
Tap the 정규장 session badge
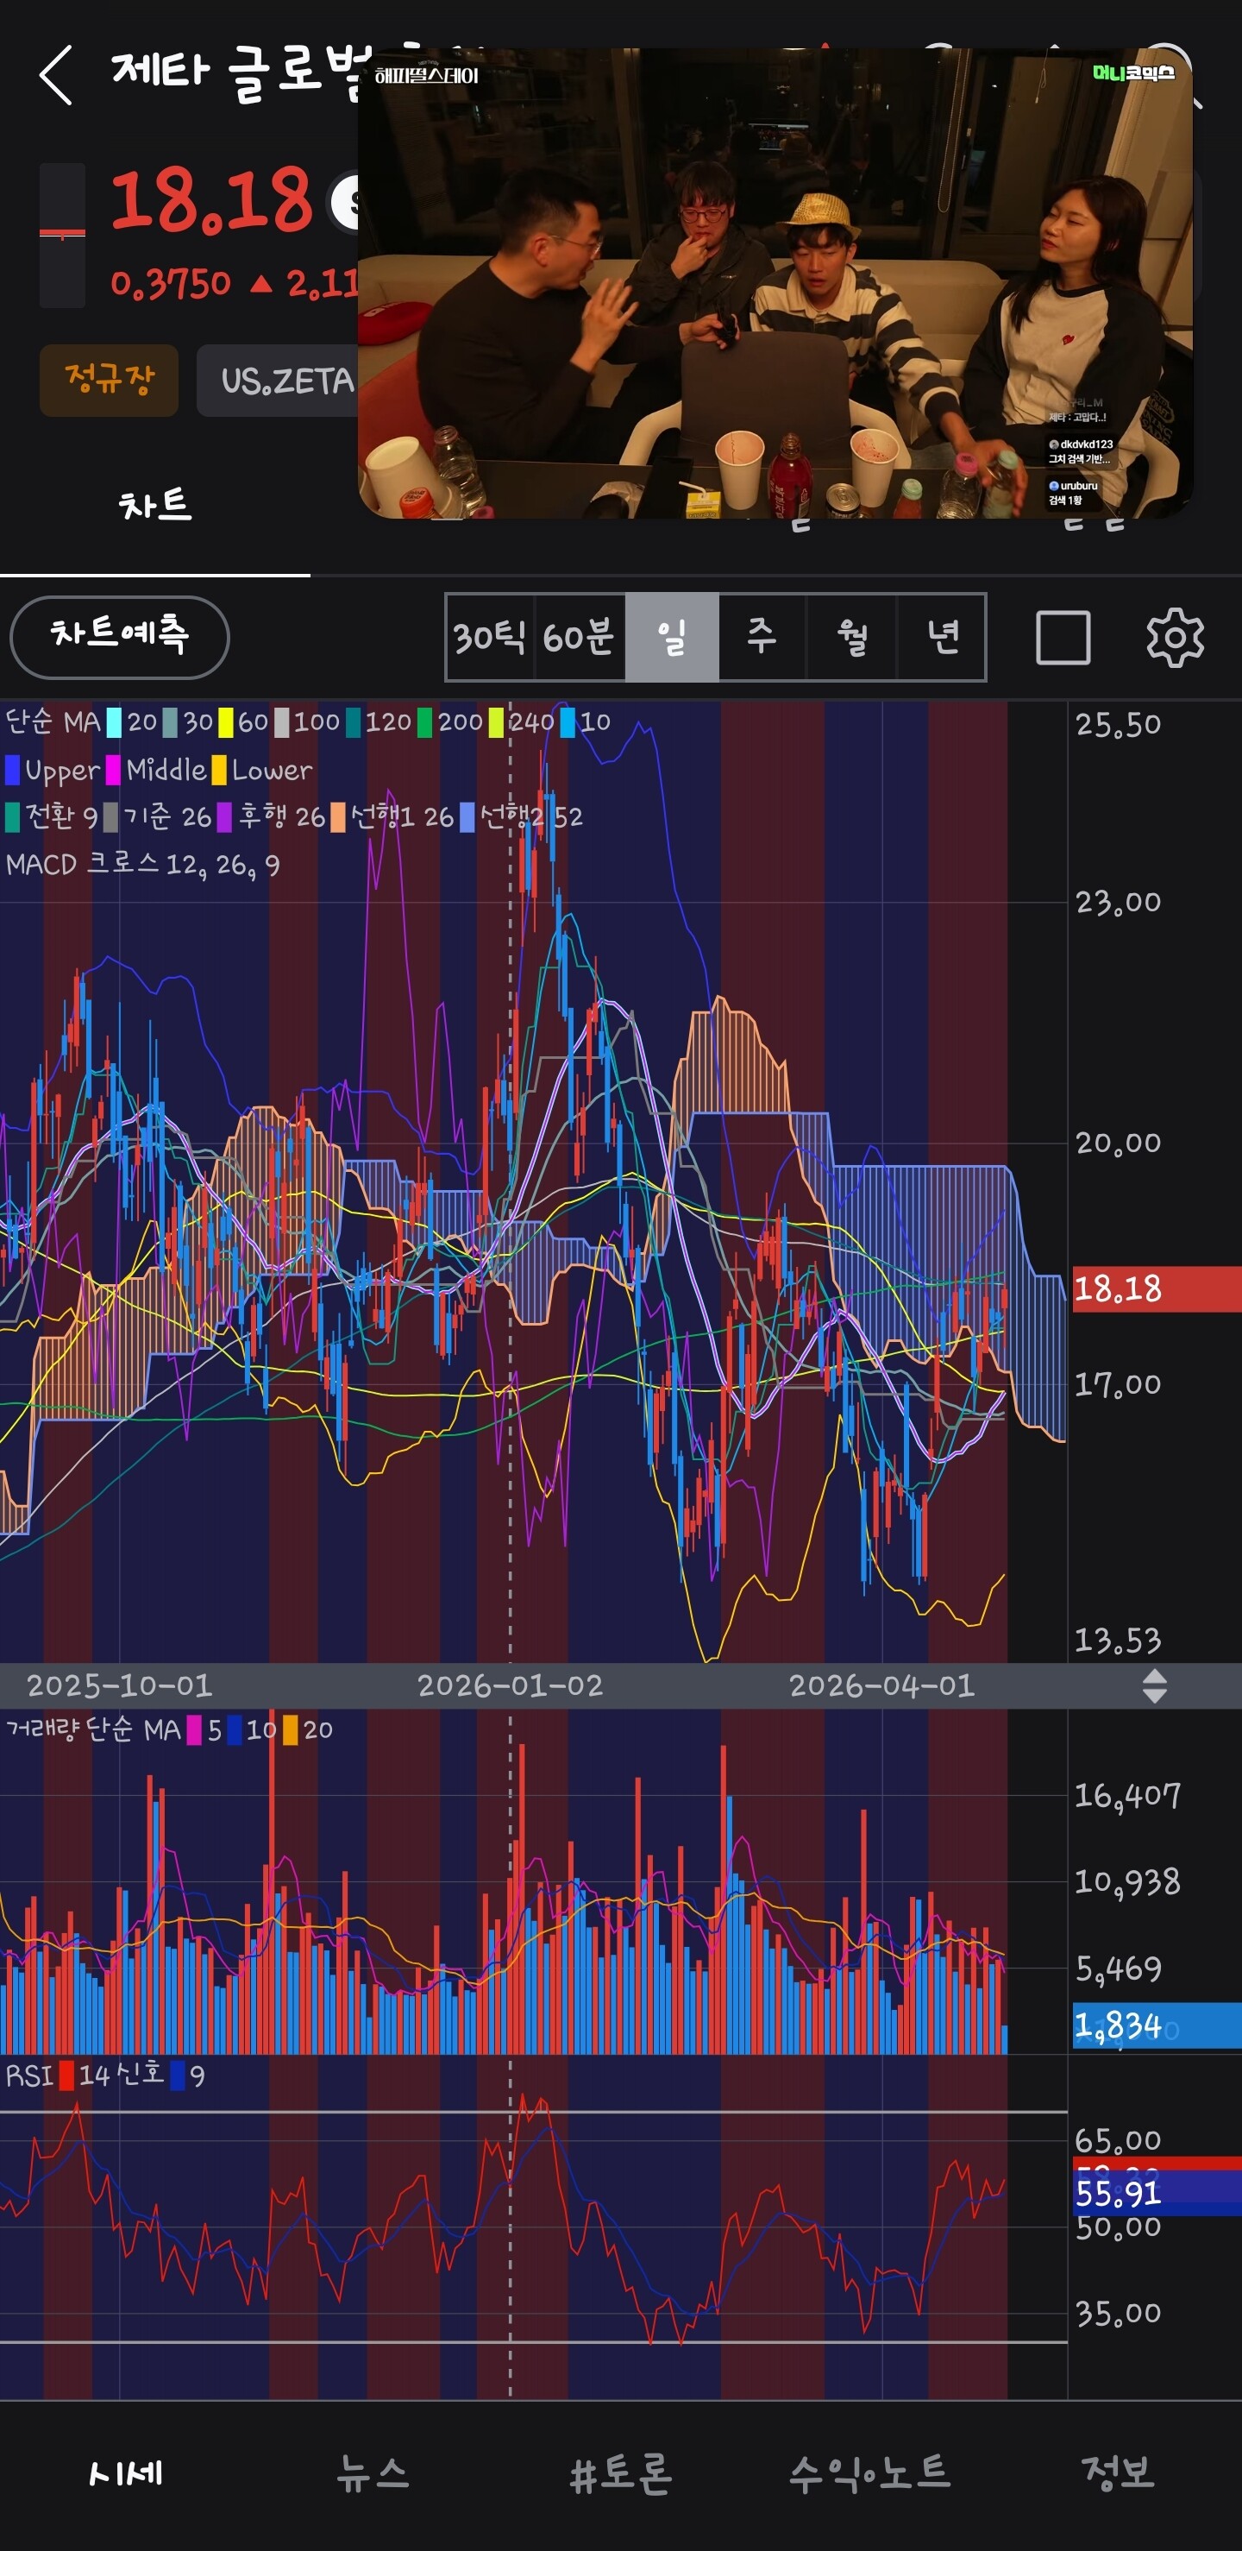[109, 381]
